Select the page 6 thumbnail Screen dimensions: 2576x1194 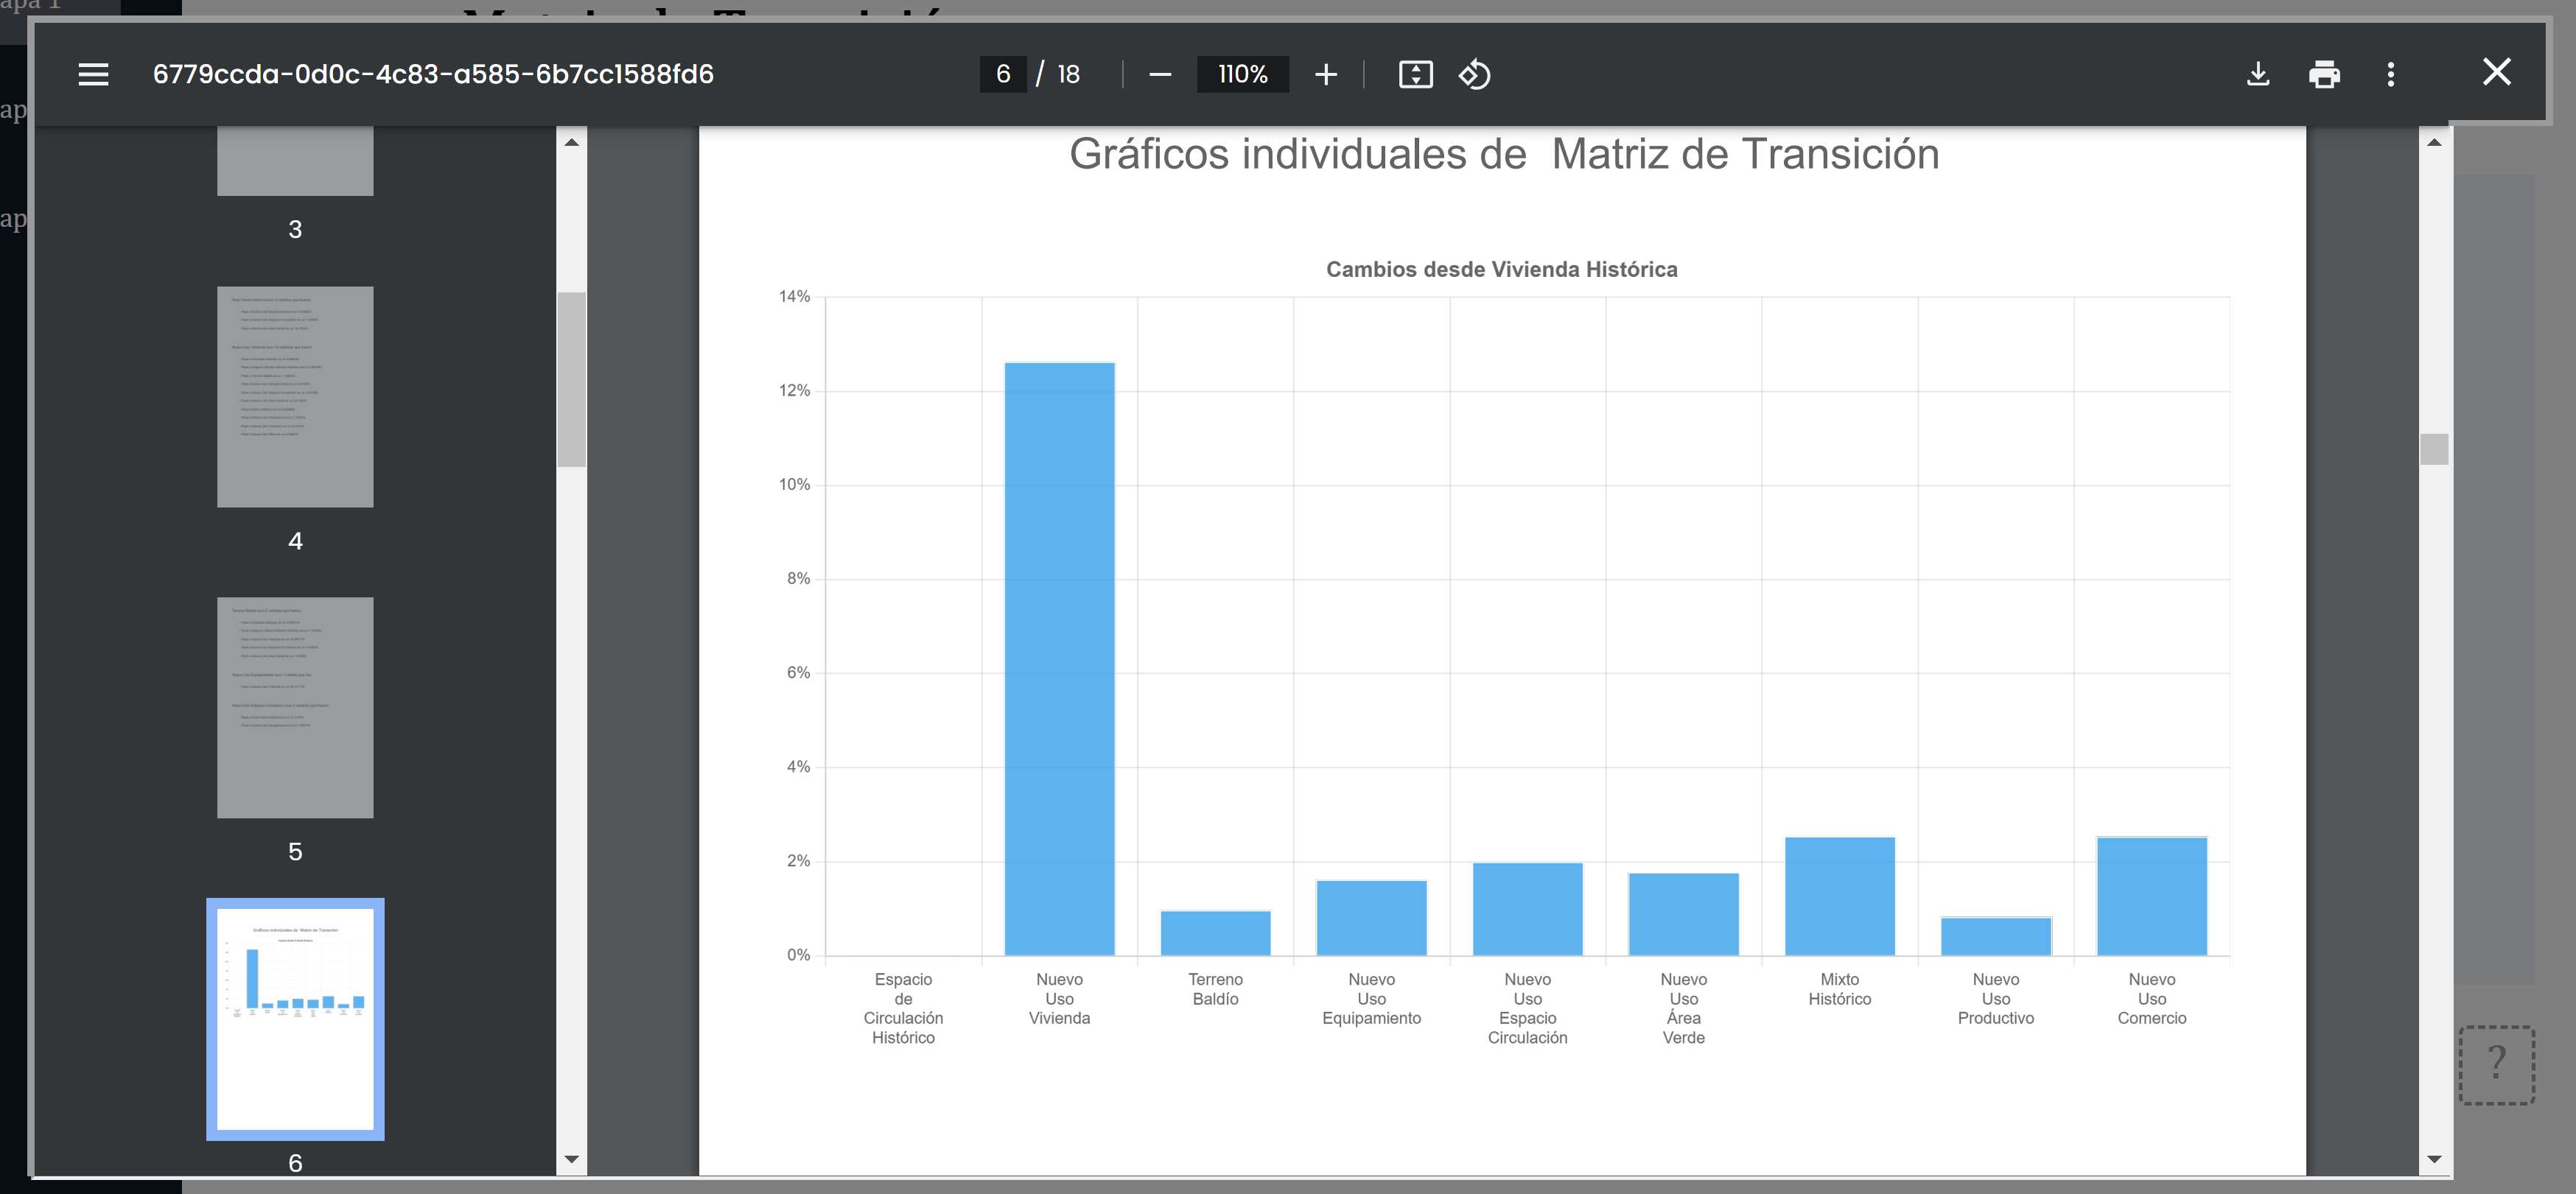[295, 1019]
